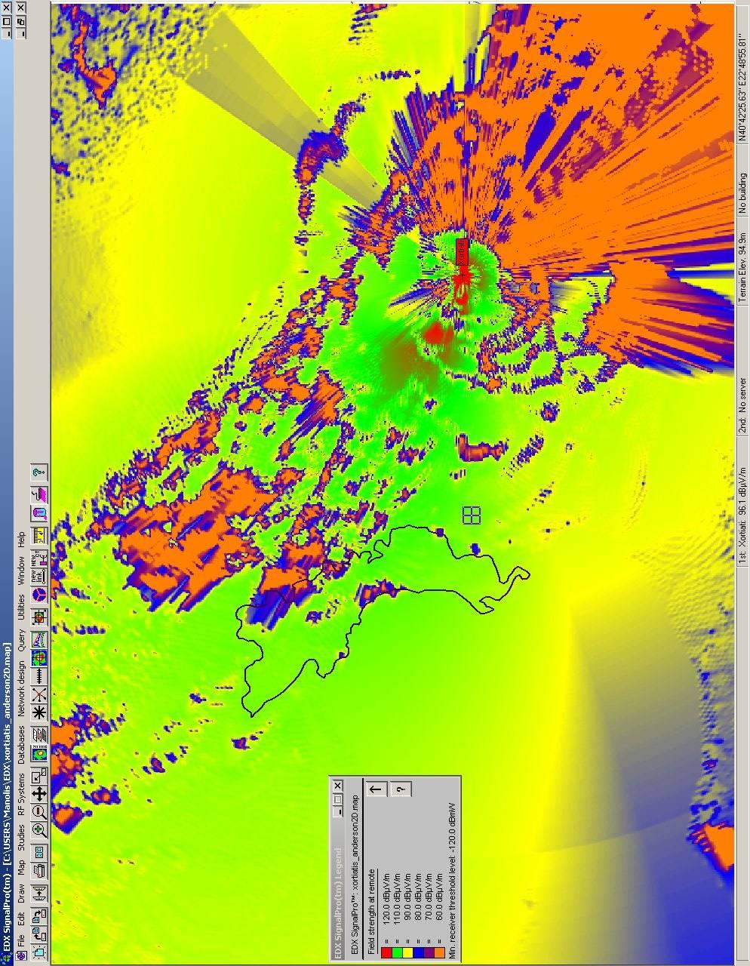This screenshot has width=750, height=966.
Task: Open the RF Systems menu
Action: pos(21,792)
